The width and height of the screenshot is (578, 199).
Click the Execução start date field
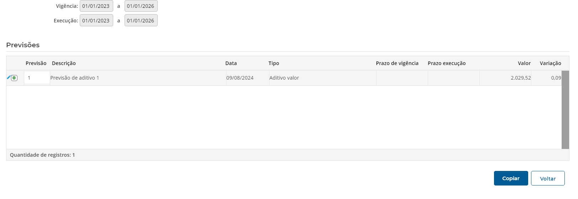96,21
